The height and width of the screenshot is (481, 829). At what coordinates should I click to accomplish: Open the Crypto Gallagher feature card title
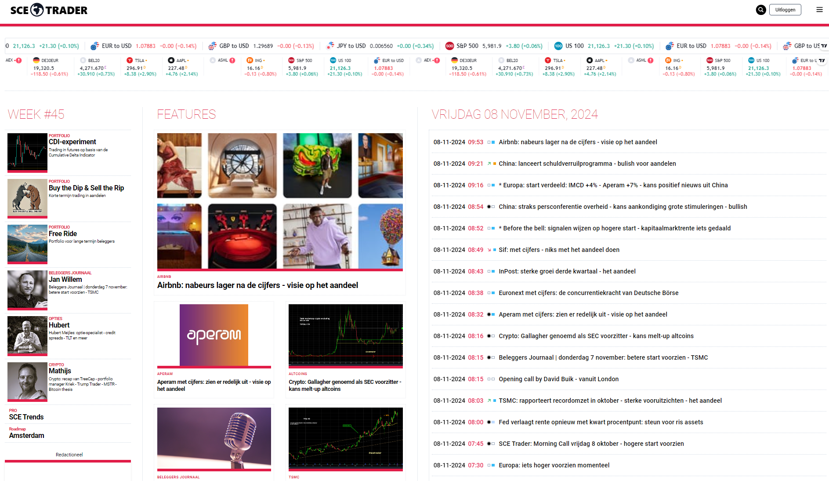coord(345,386)
